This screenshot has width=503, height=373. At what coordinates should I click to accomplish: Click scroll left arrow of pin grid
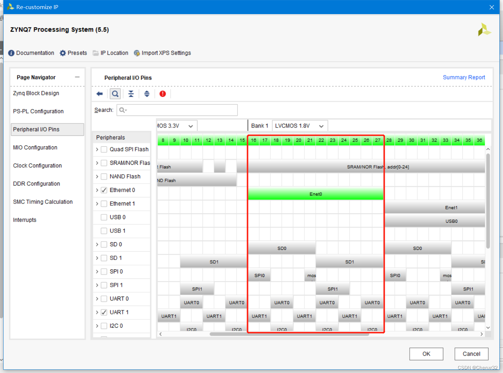[x=161, y=334]
